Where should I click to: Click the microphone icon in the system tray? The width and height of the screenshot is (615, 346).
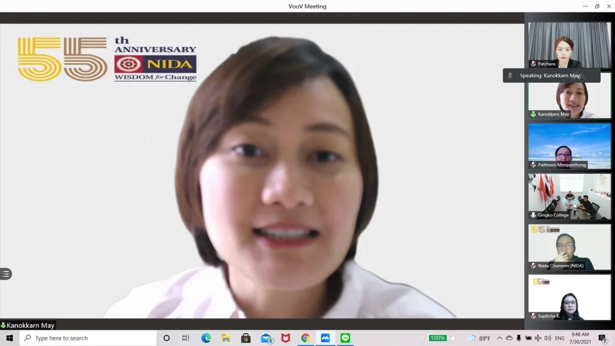(x=518, y=338)
